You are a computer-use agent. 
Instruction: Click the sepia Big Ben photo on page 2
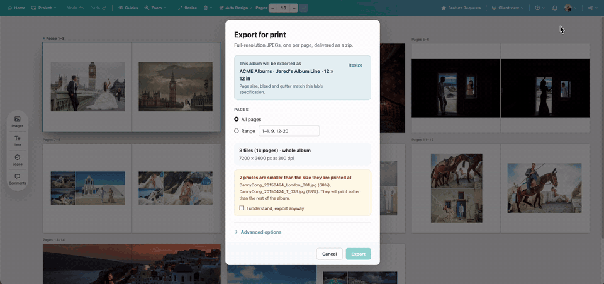coord(176,87)
